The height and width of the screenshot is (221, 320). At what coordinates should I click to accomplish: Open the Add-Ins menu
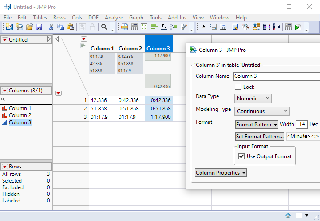coord(177,18)
